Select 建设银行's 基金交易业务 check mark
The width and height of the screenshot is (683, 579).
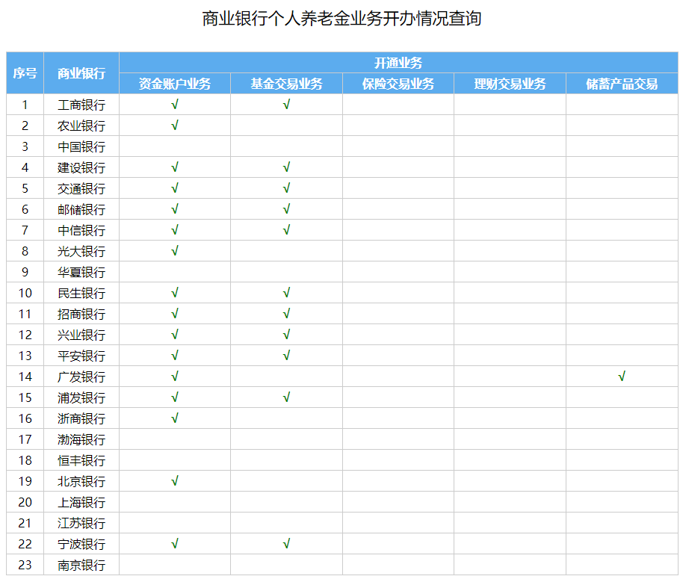click(x=287, y=167)
